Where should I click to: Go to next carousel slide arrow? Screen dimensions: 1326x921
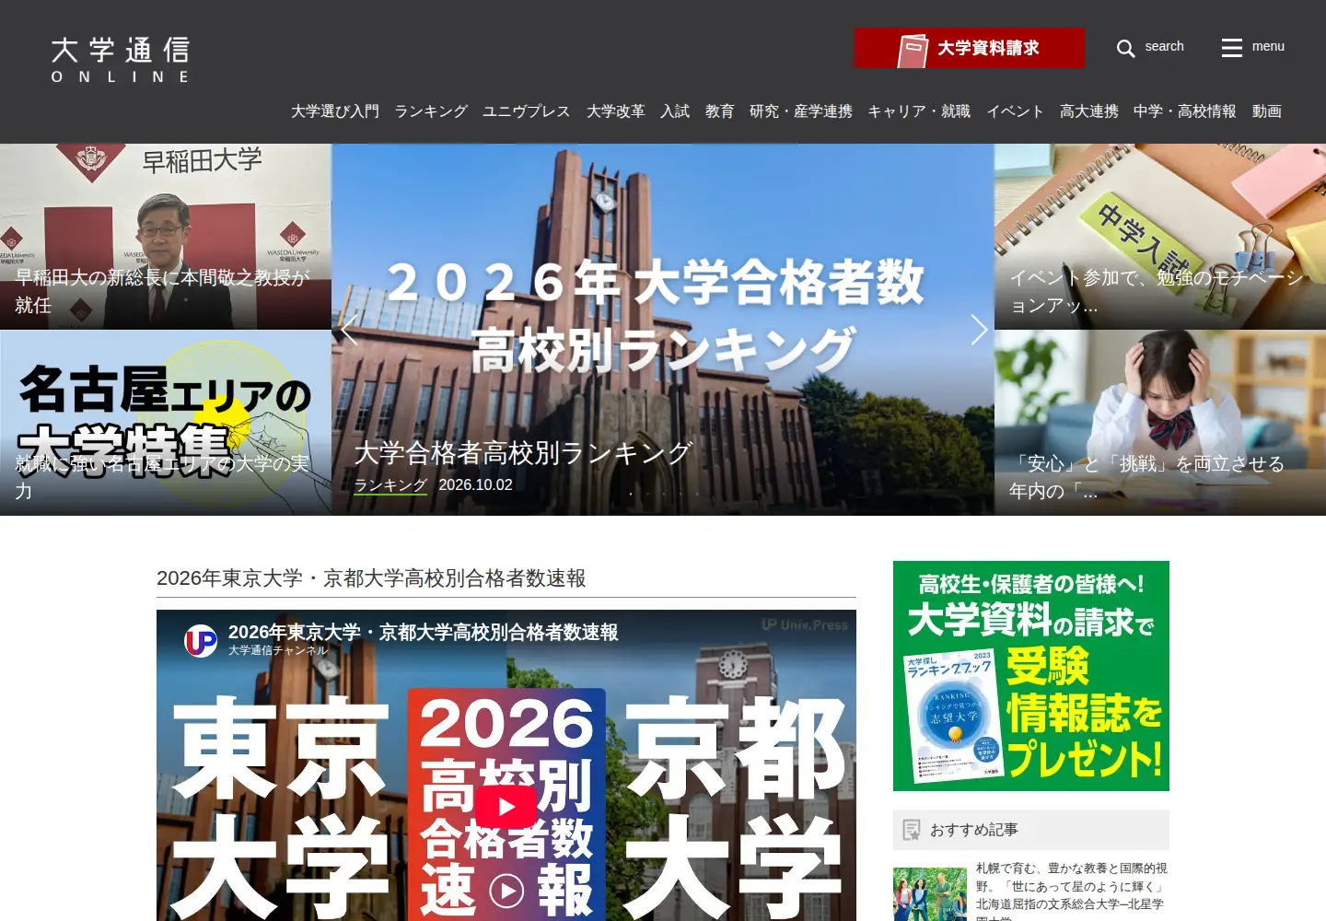(979, 330)
